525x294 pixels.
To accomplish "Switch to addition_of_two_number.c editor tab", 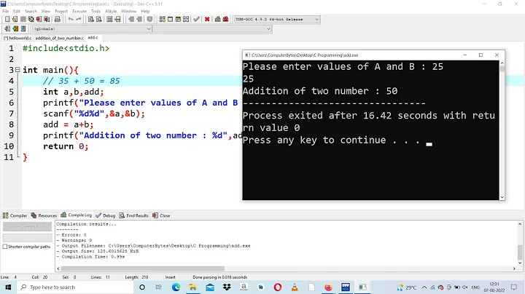I will pos(60,38).
